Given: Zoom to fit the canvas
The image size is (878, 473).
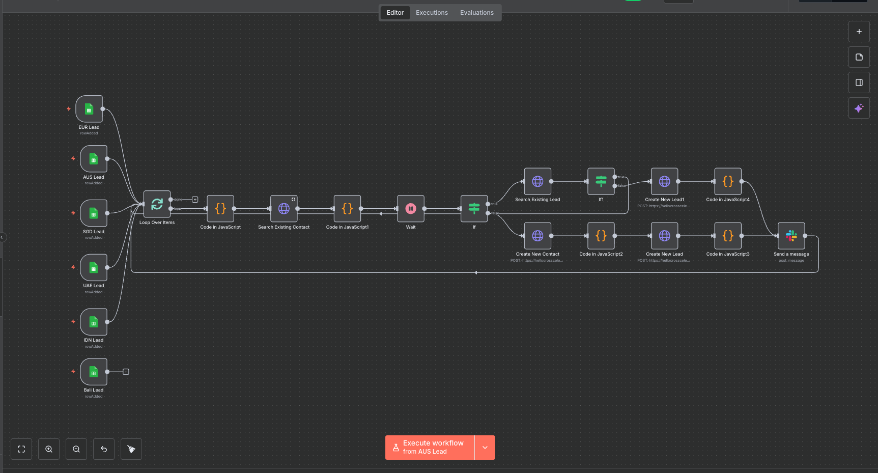Looking at the screenshot, I should [x=21, y=449].
